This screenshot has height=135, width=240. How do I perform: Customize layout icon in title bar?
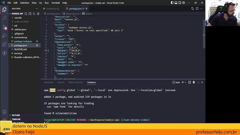point(183,3)
